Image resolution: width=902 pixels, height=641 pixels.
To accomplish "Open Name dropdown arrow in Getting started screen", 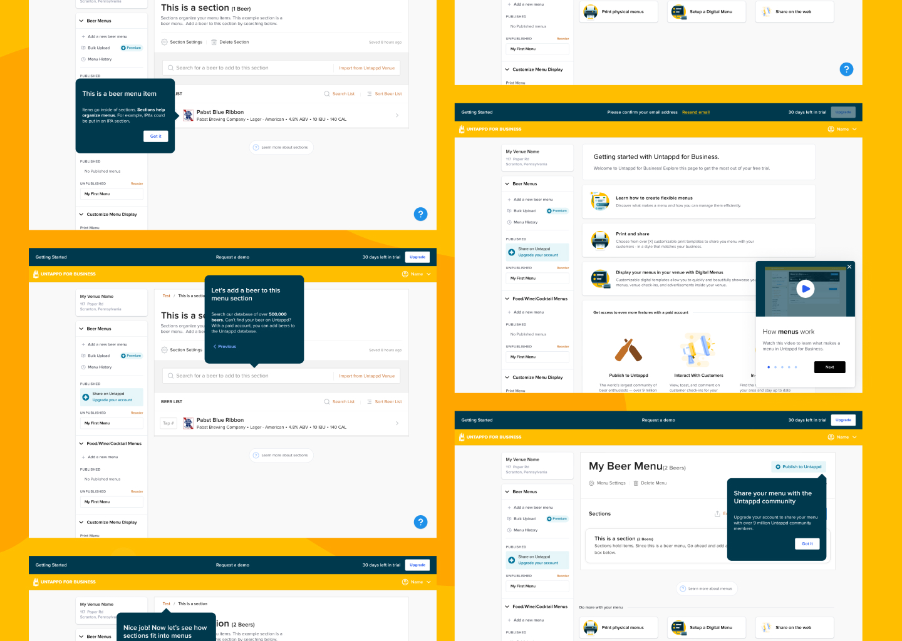I will [x=854, y=130].
